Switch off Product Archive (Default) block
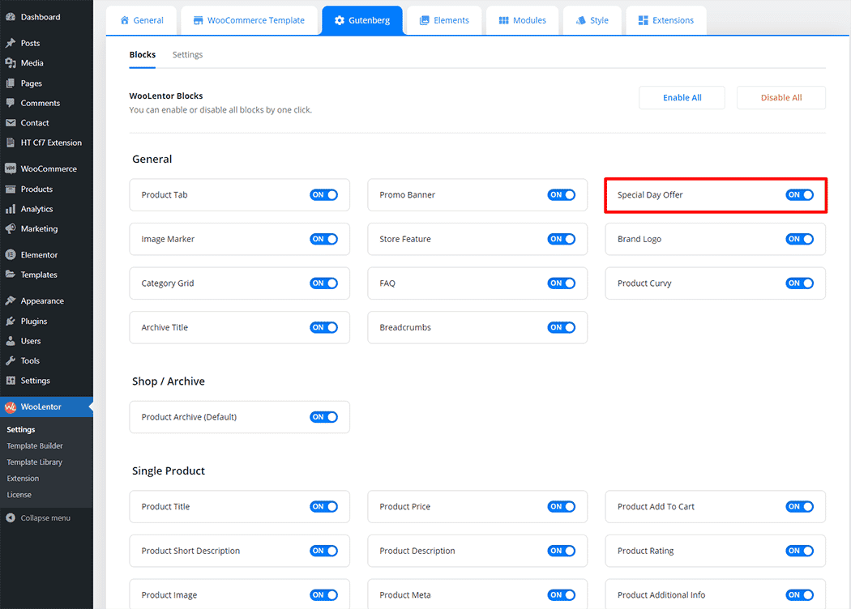 point(323,417)
